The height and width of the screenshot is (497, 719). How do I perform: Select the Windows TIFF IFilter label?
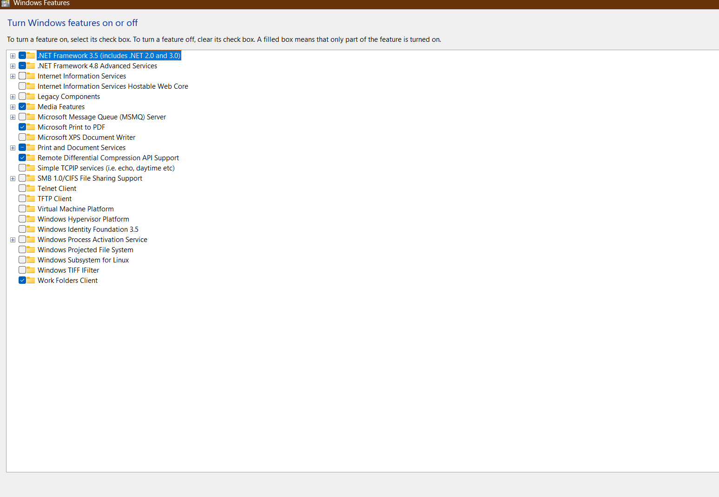[x=68, y=270]
